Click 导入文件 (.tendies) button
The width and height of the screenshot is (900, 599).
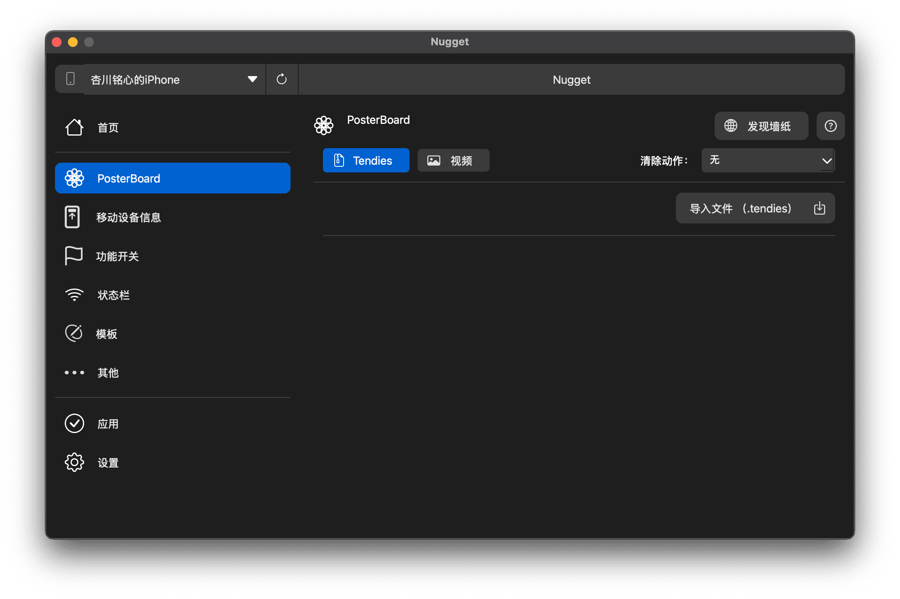(755, 208)
